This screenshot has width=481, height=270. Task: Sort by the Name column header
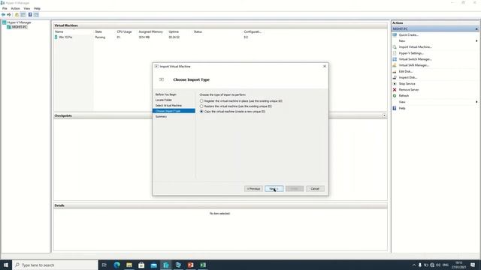click(x=59, y=31)
